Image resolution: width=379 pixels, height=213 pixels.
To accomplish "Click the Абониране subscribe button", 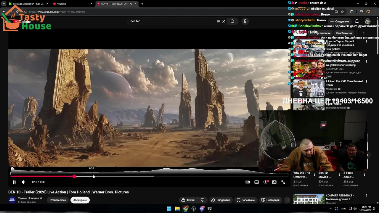I will tap(80, 200).
